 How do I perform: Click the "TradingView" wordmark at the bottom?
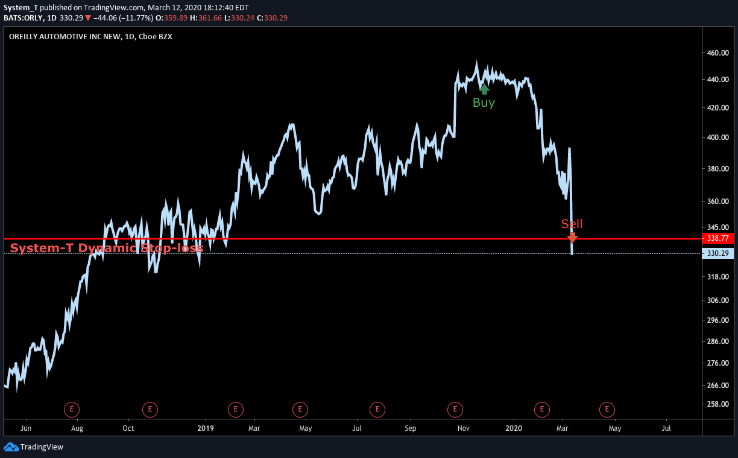42,447
